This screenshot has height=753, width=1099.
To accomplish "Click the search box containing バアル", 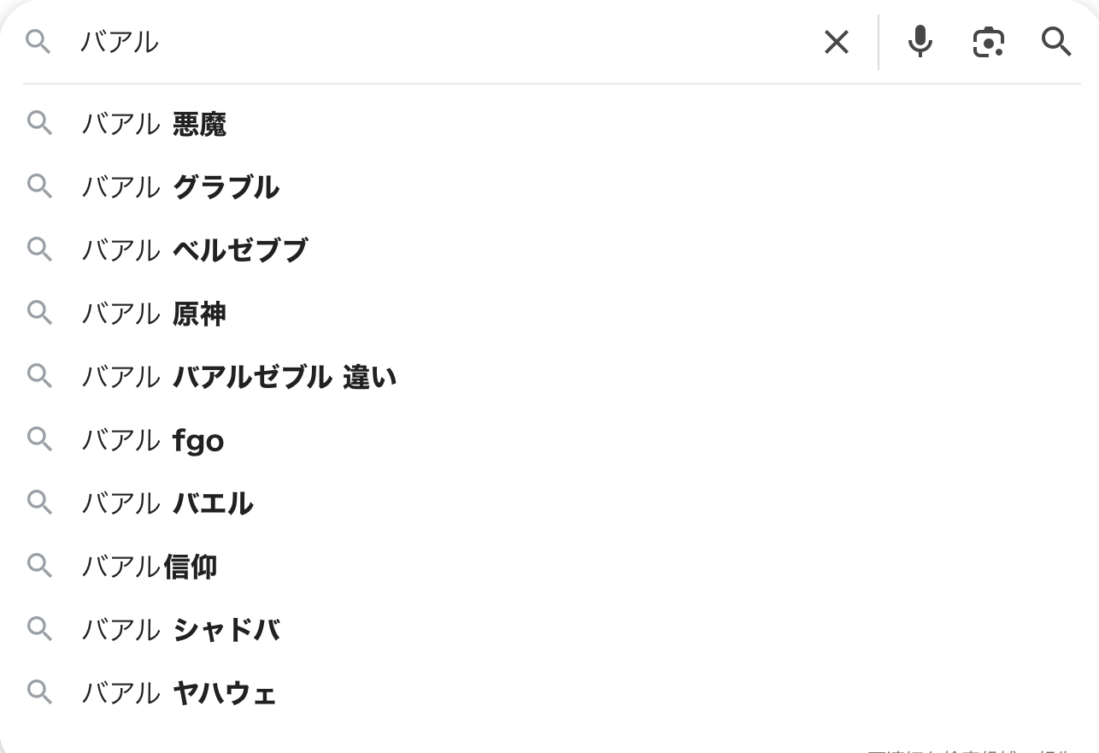I will click(x=427, y=42).
